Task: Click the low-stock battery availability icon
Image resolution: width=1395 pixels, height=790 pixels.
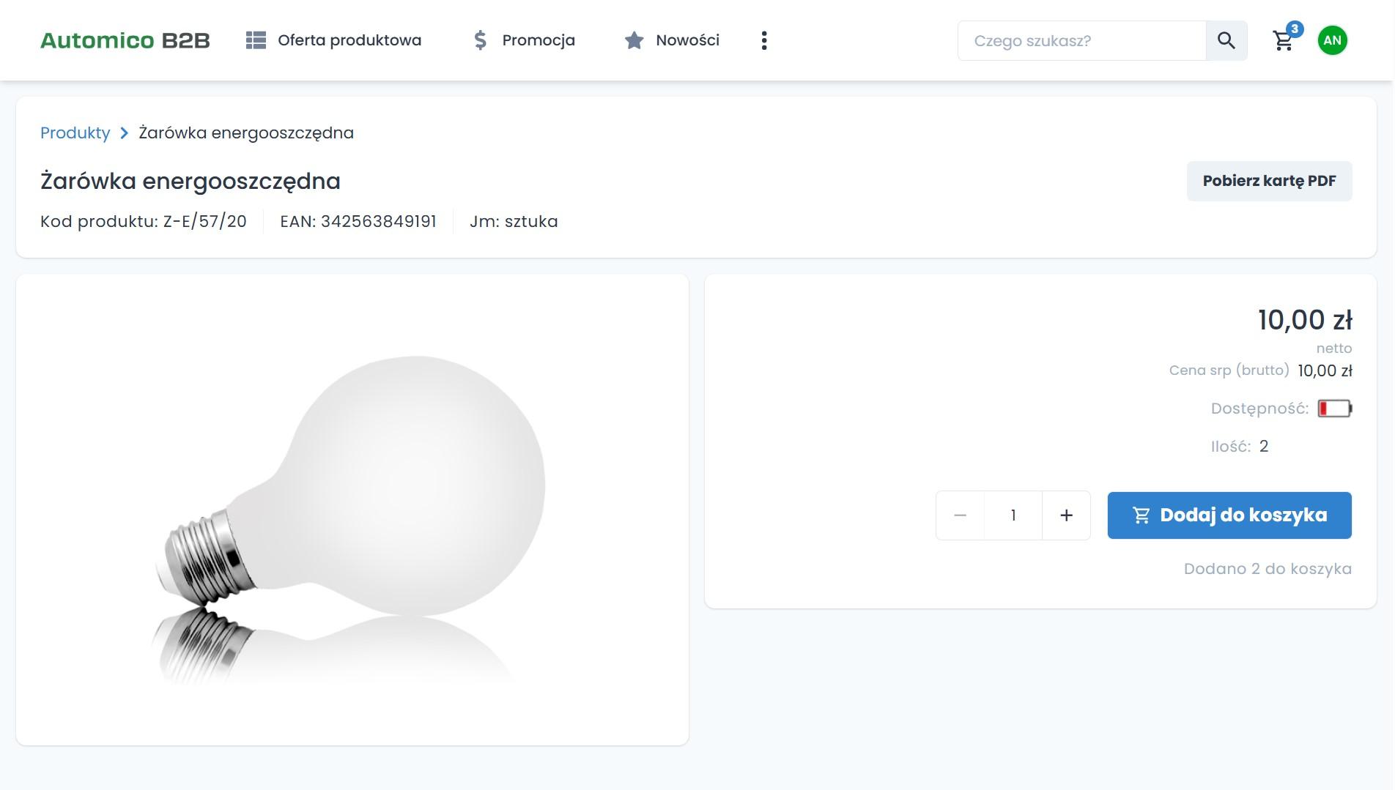Action: pos(1334,409)
